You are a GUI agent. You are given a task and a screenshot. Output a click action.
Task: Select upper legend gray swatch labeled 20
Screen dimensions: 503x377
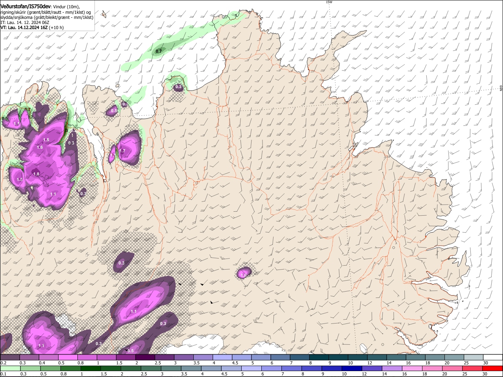click(x=454, y=357)
